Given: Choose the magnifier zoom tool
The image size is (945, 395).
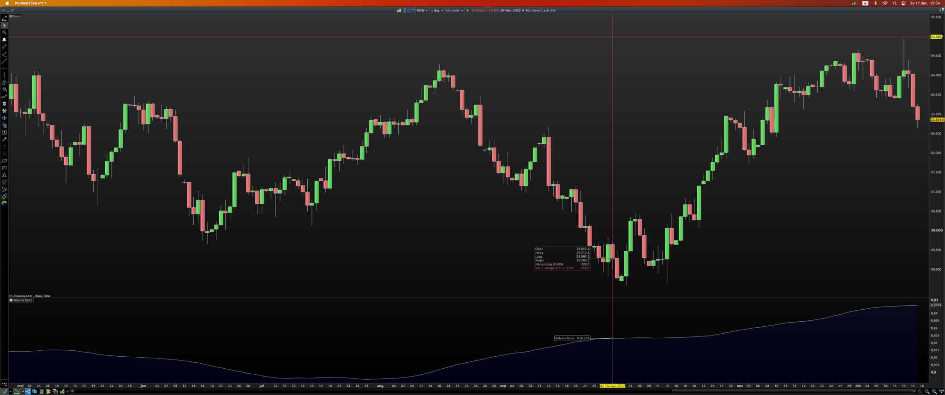Looking at the screenshot, I should click(x=4, y=32).
